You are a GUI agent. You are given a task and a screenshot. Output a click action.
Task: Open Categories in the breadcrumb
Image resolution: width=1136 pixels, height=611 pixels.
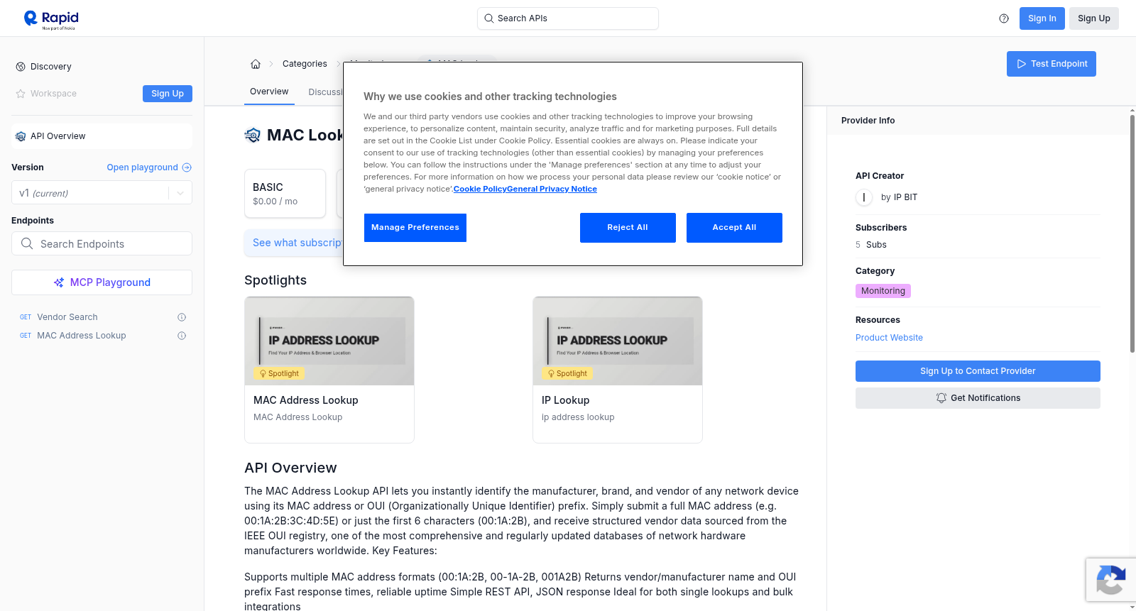pyautogui.click(x=305, y=64)
